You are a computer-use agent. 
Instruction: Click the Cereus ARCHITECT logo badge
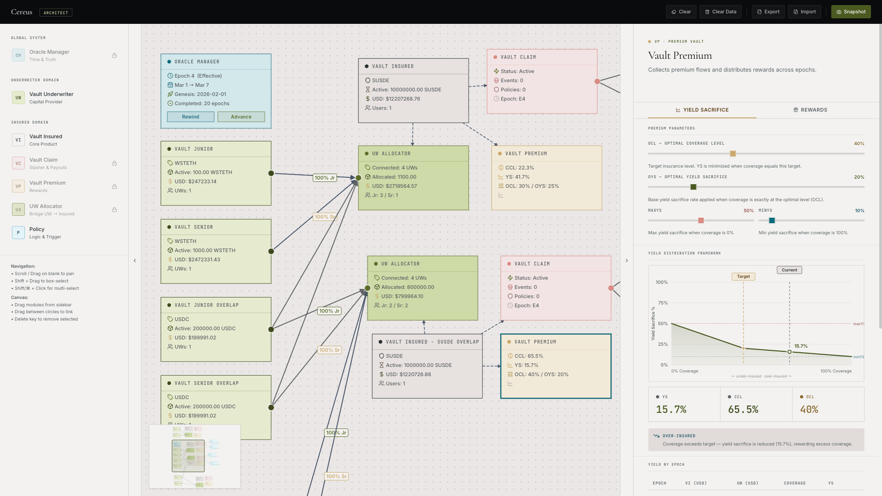(56, 12)
